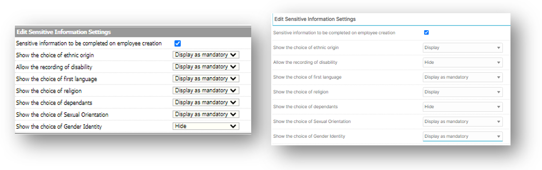Open left panel dependants choice dropdown
This screenshot has width=542, height=170.
[206, 102]
